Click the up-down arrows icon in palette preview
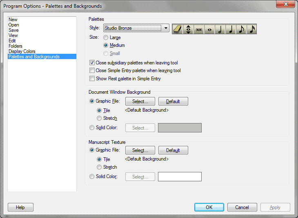The image size is (298, 218). [x=188, y=29]
